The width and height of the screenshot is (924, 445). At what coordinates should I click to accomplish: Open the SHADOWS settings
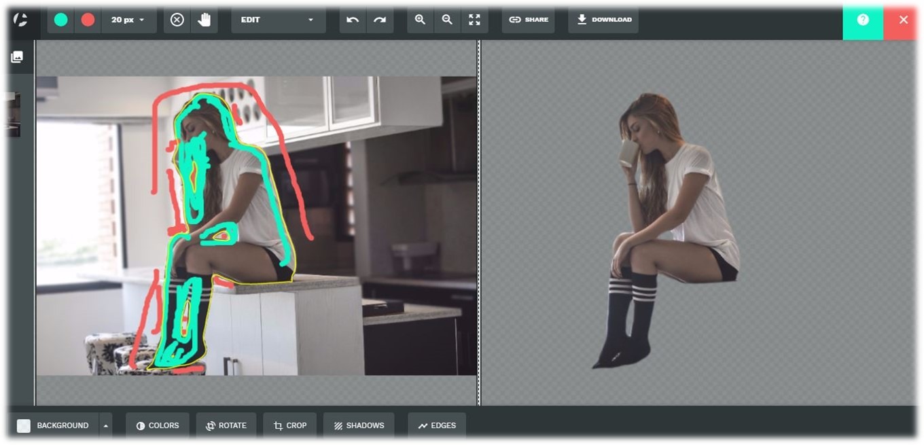click(x=359, y=426)
